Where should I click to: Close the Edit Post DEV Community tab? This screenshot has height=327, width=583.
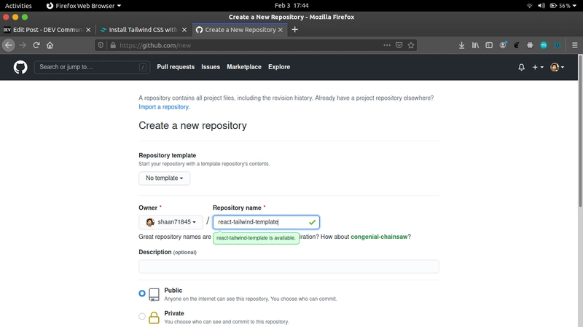click(88, 30)
